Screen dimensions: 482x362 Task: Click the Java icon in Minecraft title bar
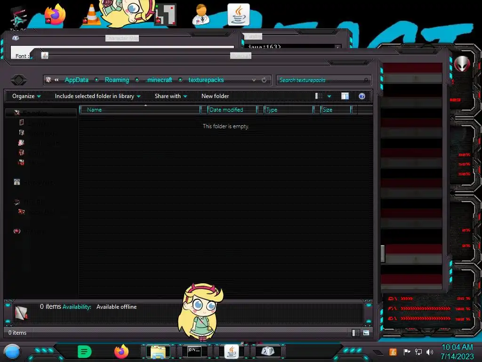point(45,56)
